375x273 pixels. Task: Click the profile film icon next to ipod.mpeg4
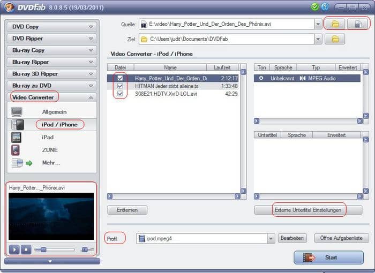(x=142, y=238)
